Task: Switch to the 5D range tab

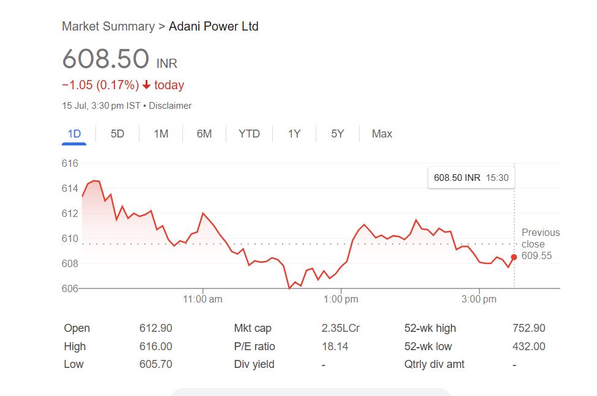Action: tap(117, 134)
